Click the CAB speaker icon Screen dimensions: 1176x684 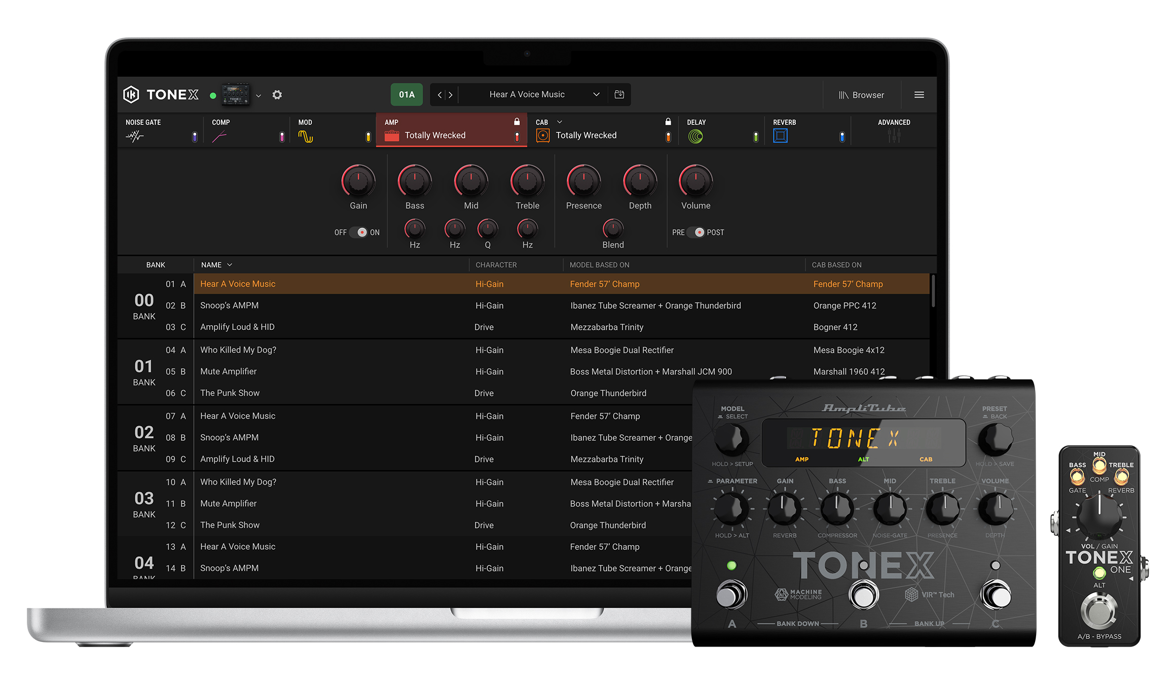[542, 136]
